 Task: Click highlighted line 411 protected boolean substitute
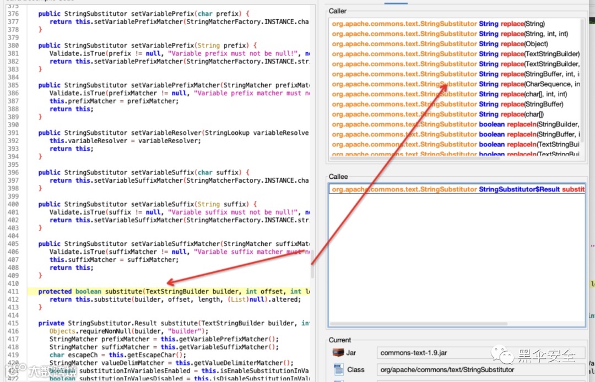tap(169, 291)
